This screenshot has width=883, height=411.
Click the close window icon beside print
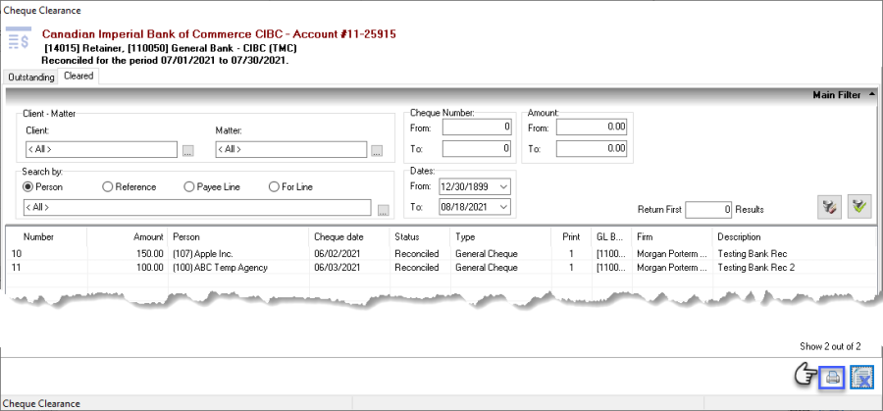861,379
